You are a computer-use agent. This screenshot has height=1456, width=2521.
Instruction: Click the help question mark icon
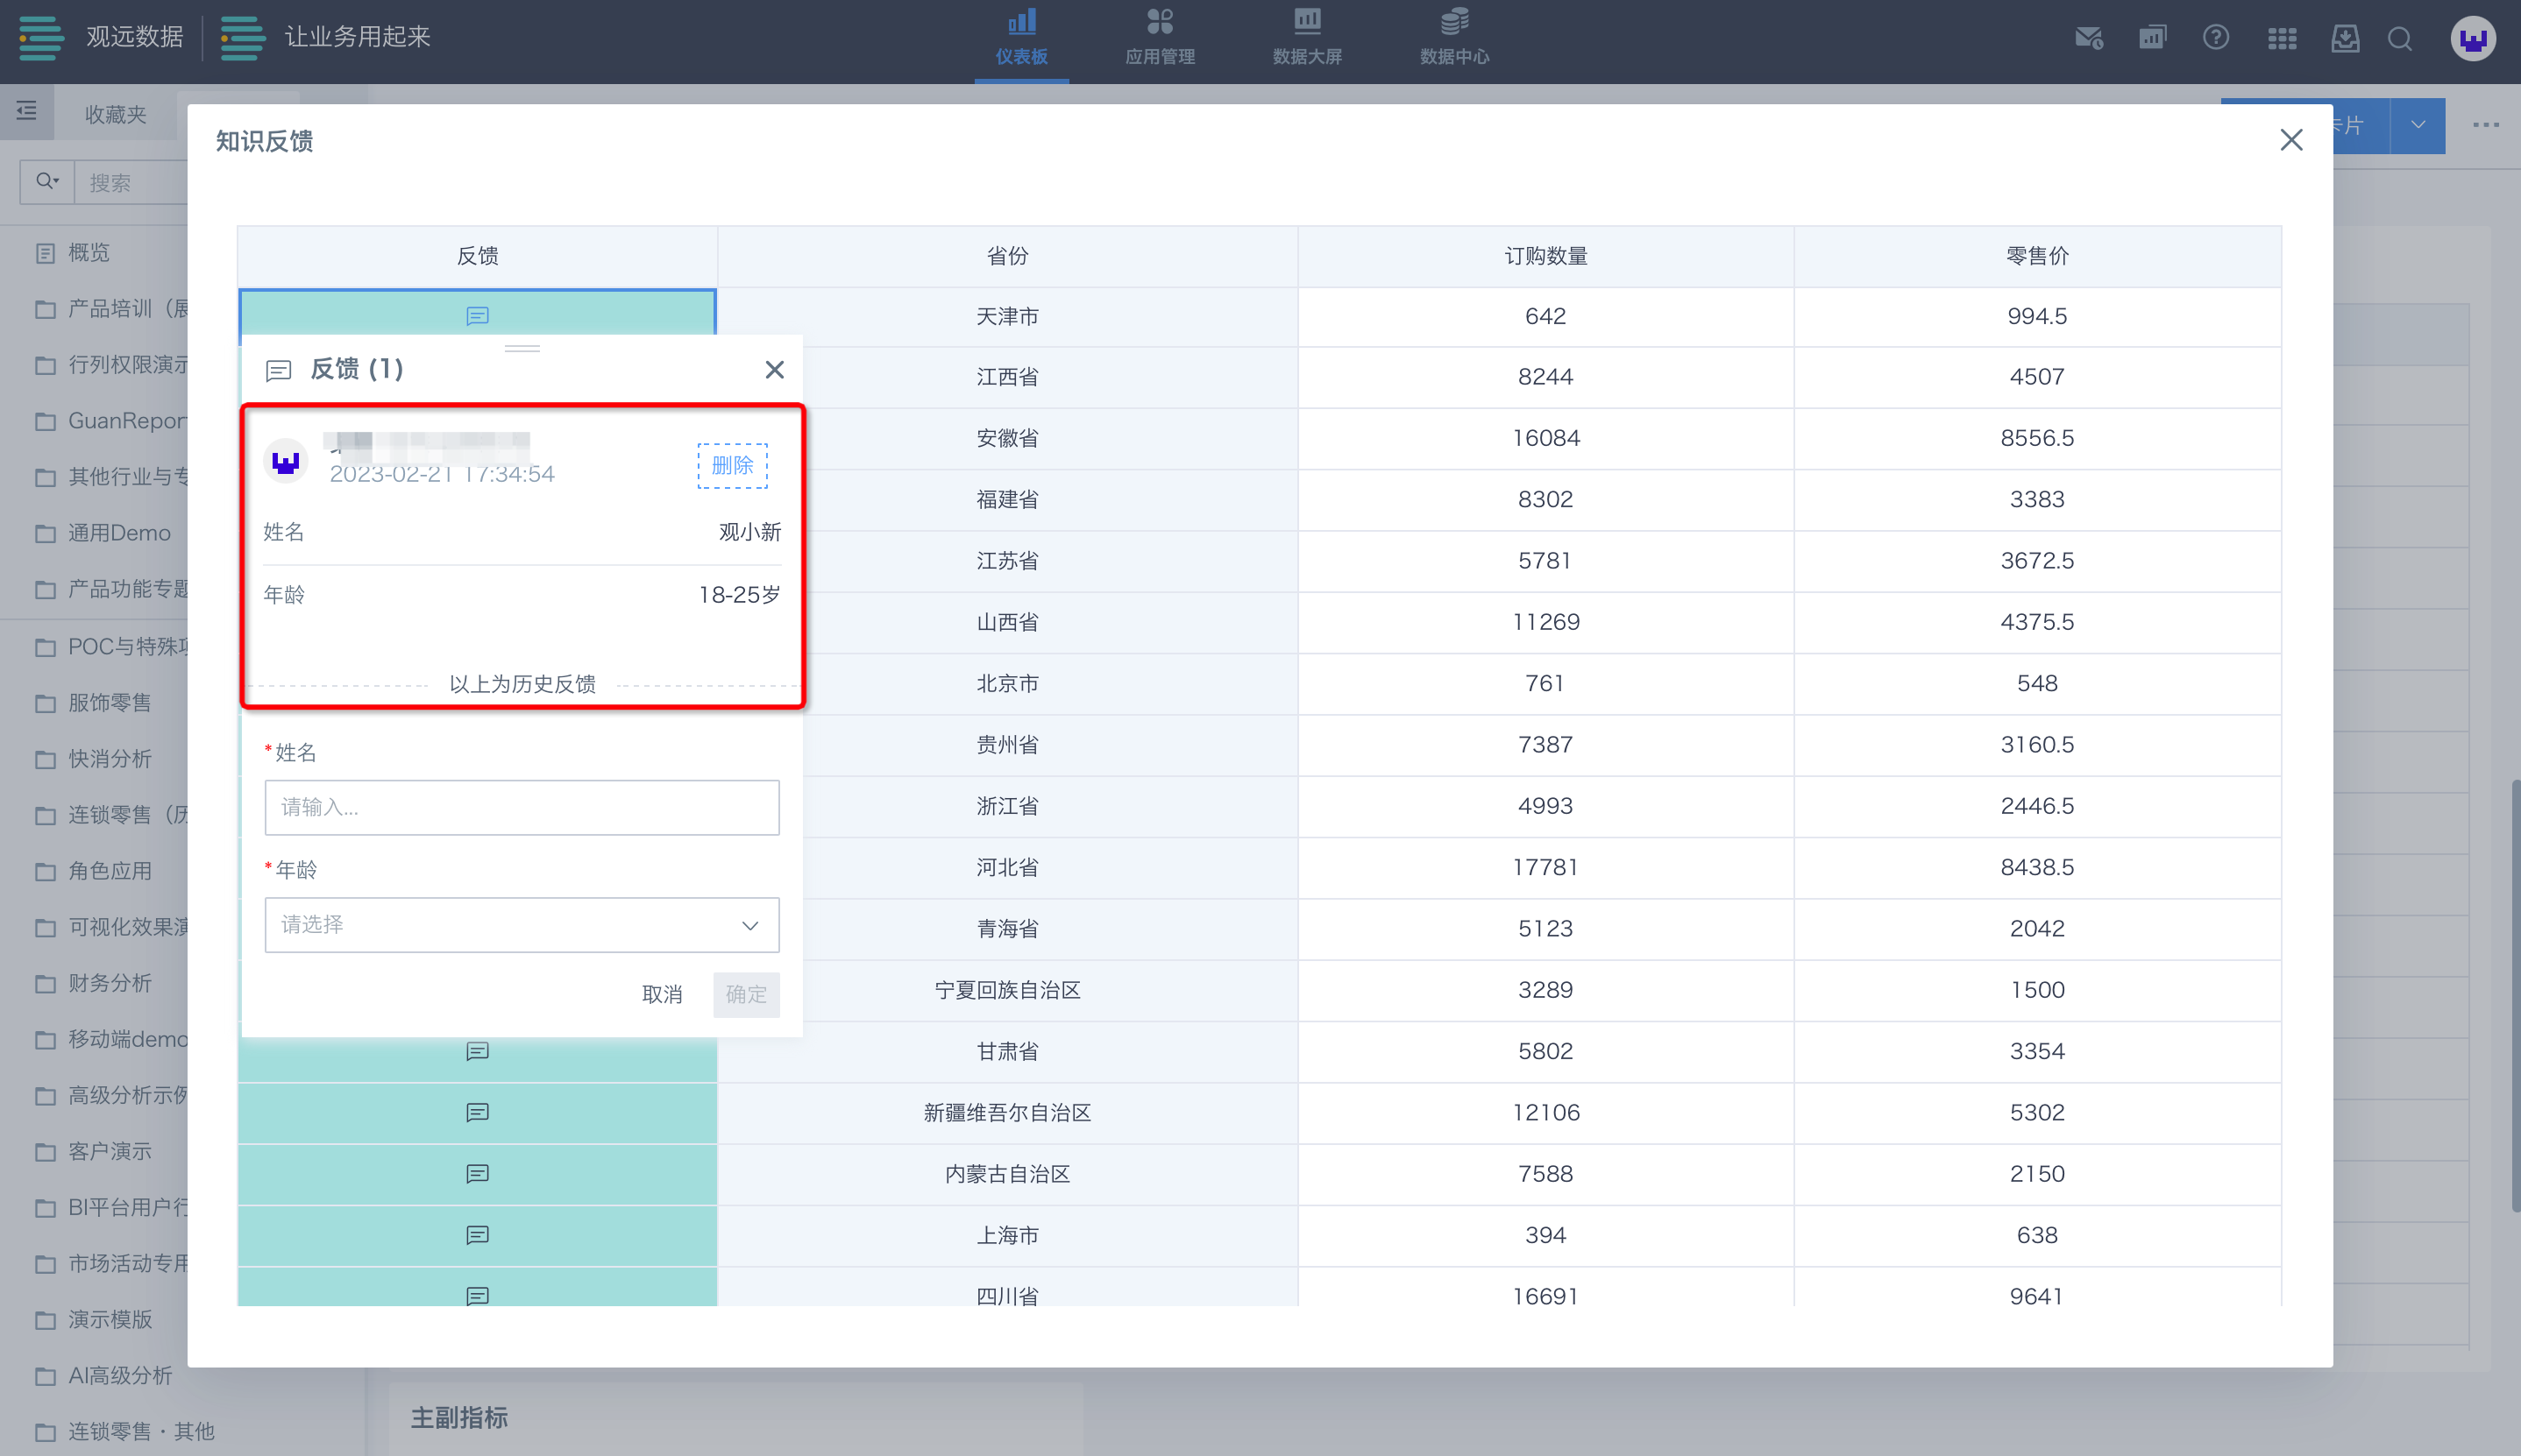click(x=2215, y=38)
